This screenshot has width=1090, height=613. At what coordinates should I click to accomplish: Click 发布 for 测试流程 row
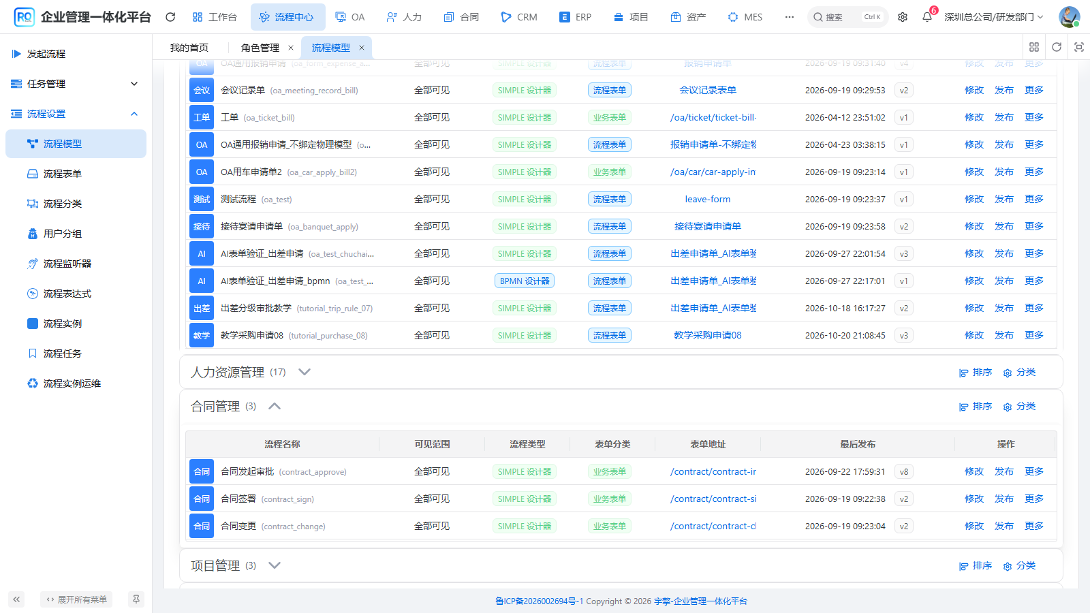[x=1004, y=199]
